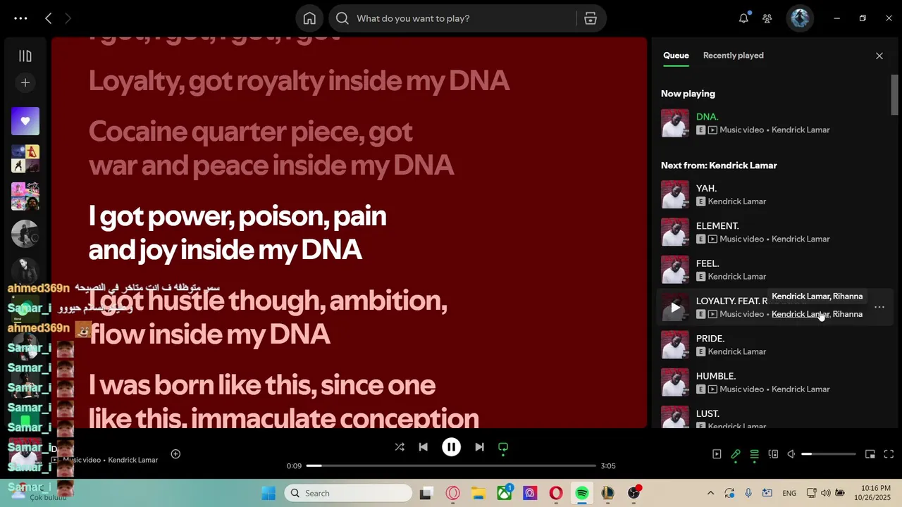The height and width of the screenshot is (507, 902).
Task: Enter full screen mode
Action: (889, 454)
